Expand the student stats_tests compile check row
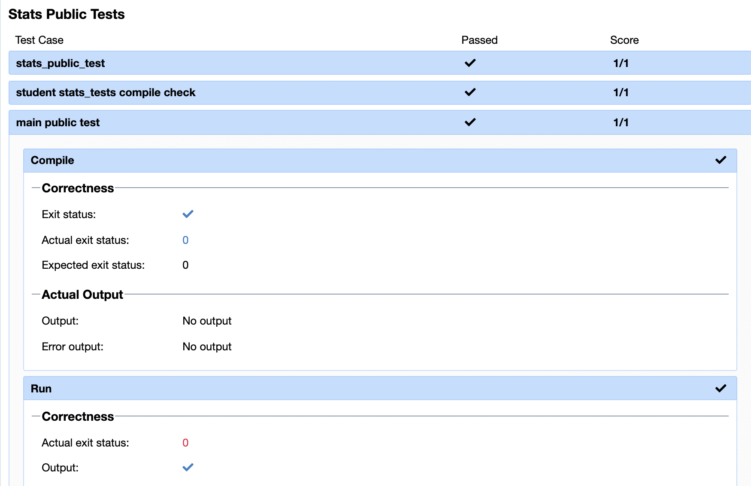Image resolution: width=751 pixels, height=486 pixels. pos(106,92)
